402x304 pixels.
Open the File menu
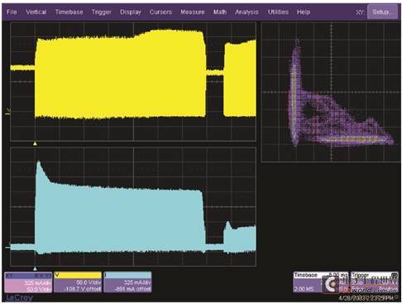(12, 12)
